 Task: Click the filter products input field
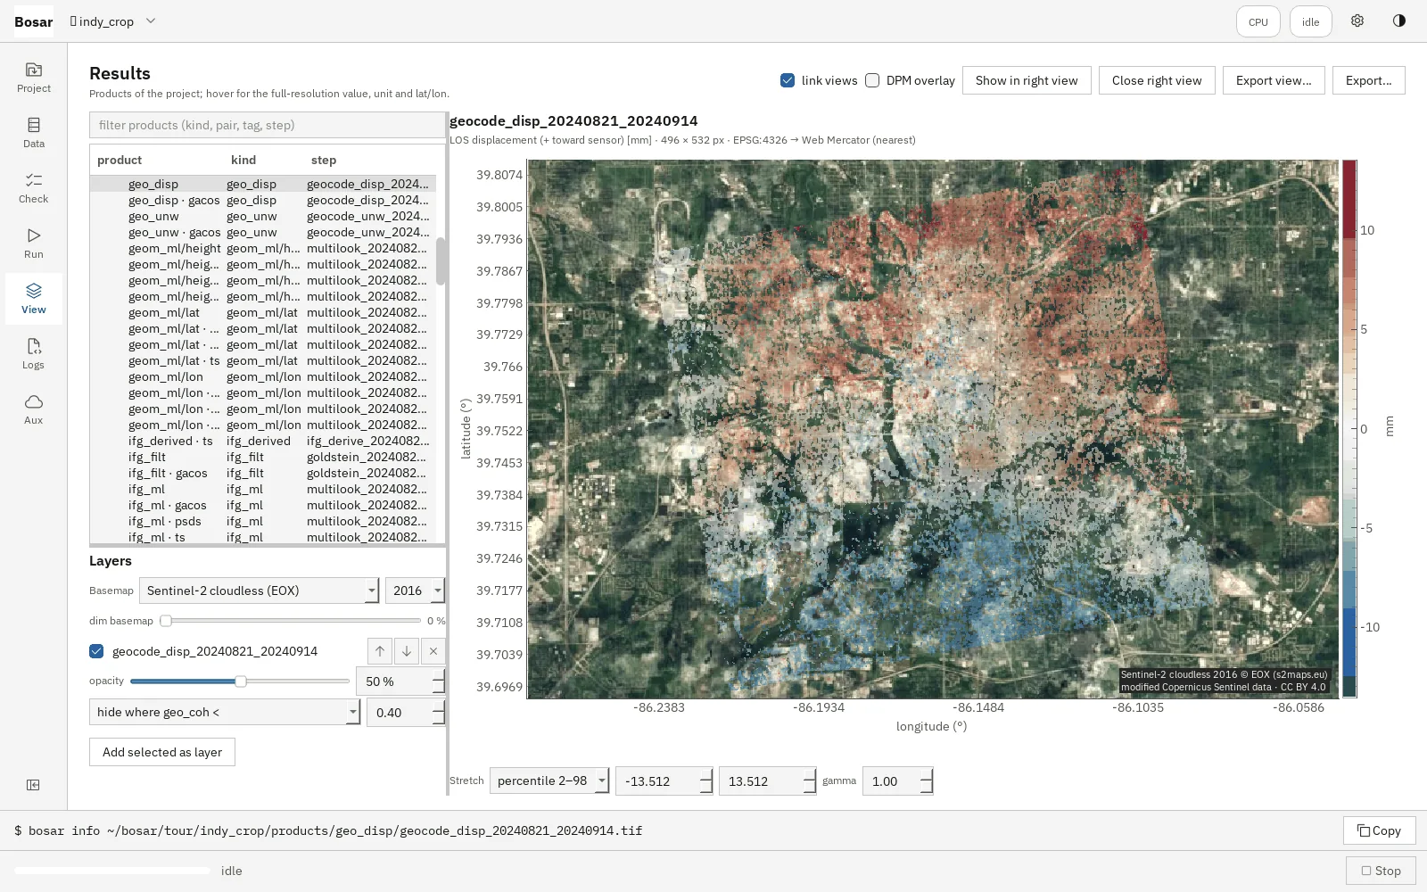(268, 125)
